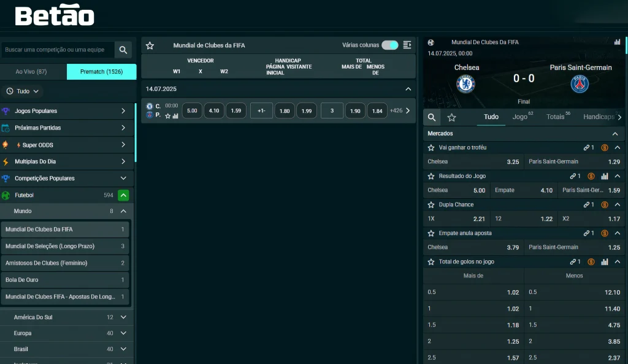Switch to the Handicaps markets tab
Viewport: 628px width, 364px height.
pos(599,117)
